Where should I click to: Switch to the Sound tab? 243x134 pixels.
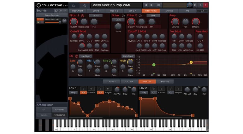pos(96,11)
